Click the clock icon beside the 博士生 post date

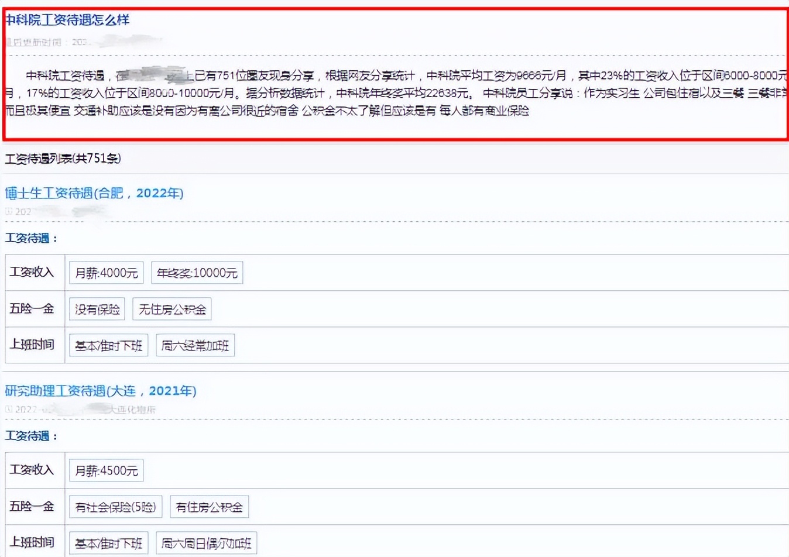(x=7, y=212)
